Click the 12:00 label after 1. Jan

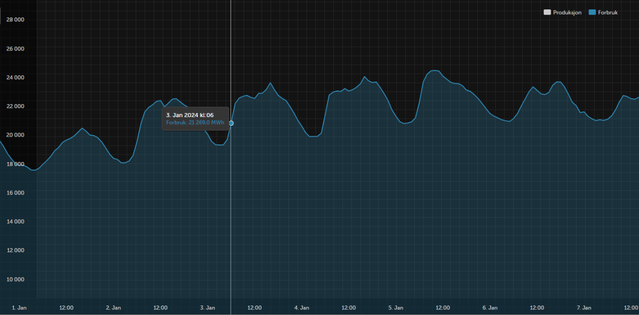tap(66, 308)
